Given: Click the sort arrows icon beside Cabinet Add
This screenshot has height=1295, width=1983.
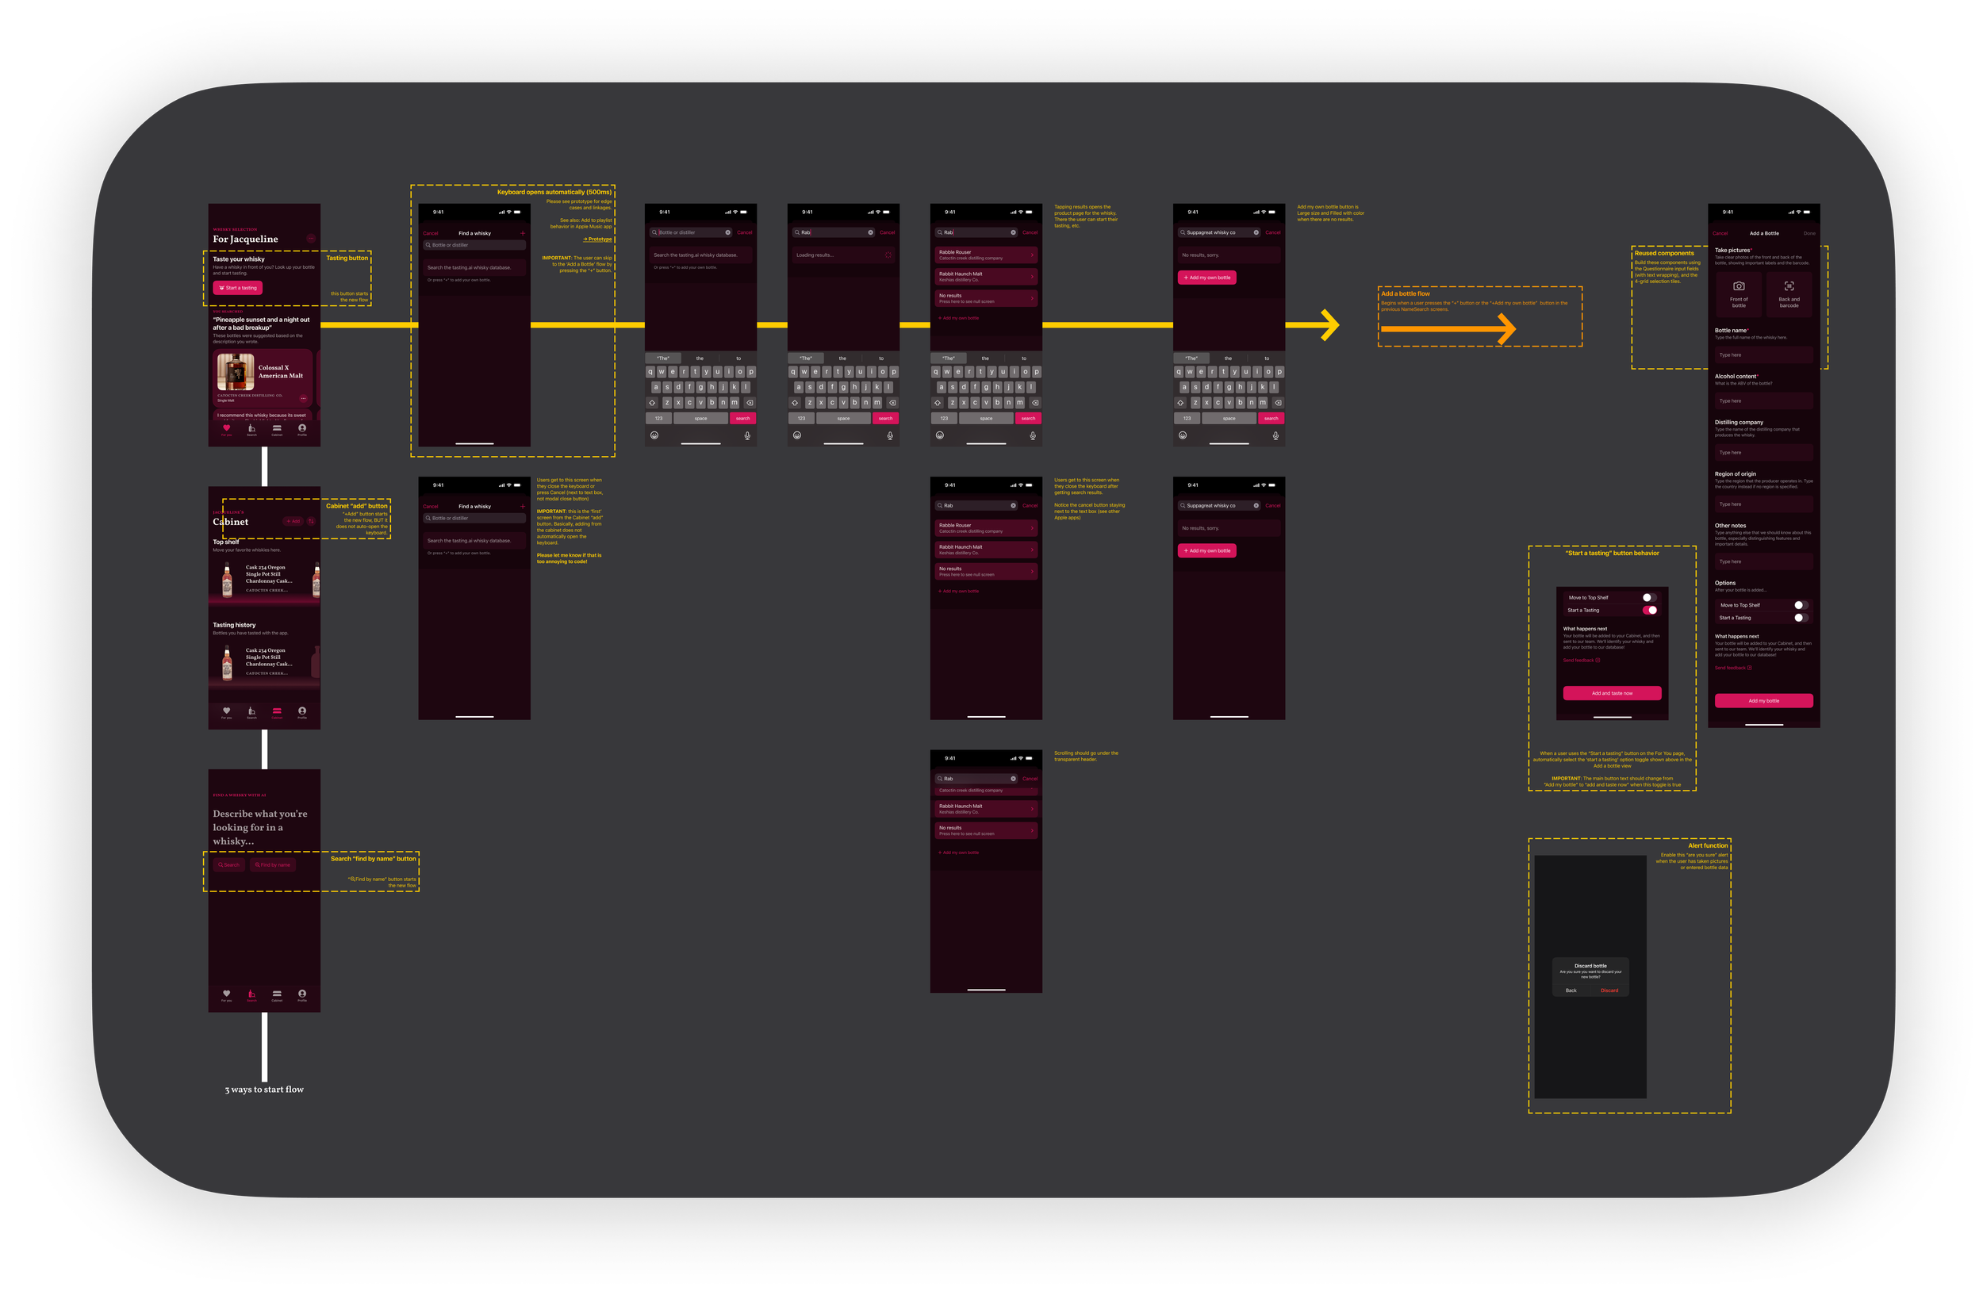Looking at the screenshot, I should coord(311,521).
